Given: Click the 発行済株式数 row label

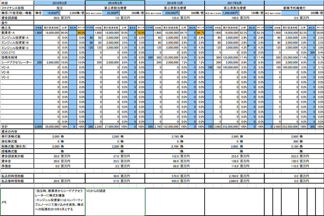Looking at the screenshot, I should 17,136.
